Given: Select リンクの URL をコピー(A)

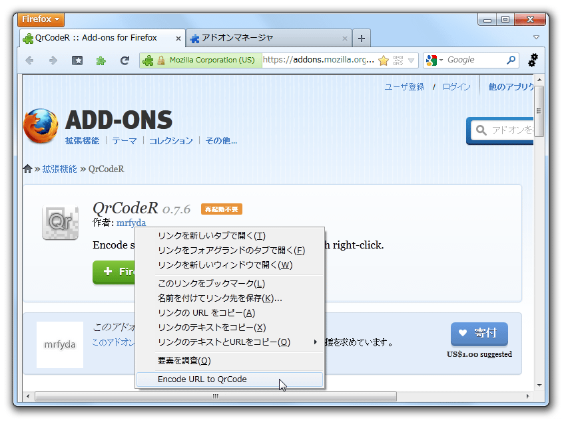Looking at the screenshot, I should (x=230, y=313).
